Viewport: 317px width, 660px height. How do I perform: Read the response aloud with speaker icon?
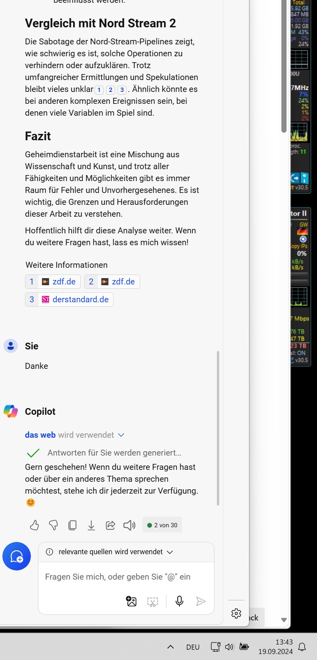tap(129, 525)
